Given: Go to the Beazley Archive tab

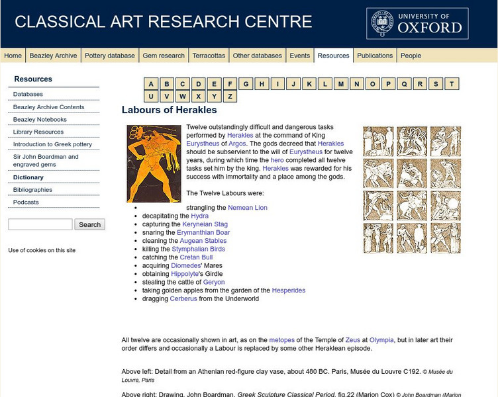Looking at the screenshot, I should (x=53, y=56).
